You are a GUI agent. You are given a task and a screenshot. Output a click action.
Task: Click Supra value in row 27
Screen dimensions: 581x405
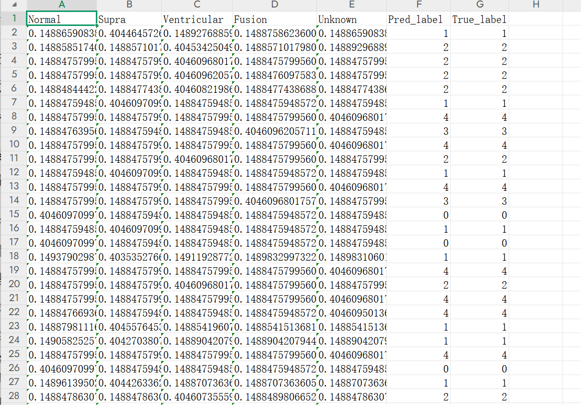tap(129, 383)
